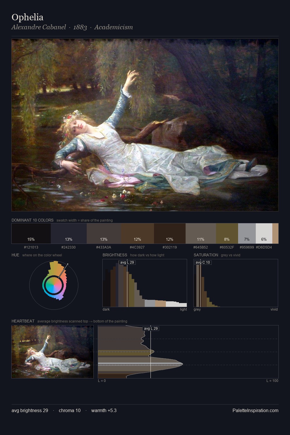Click the footer 'chroma 10'

pos(70,410)
